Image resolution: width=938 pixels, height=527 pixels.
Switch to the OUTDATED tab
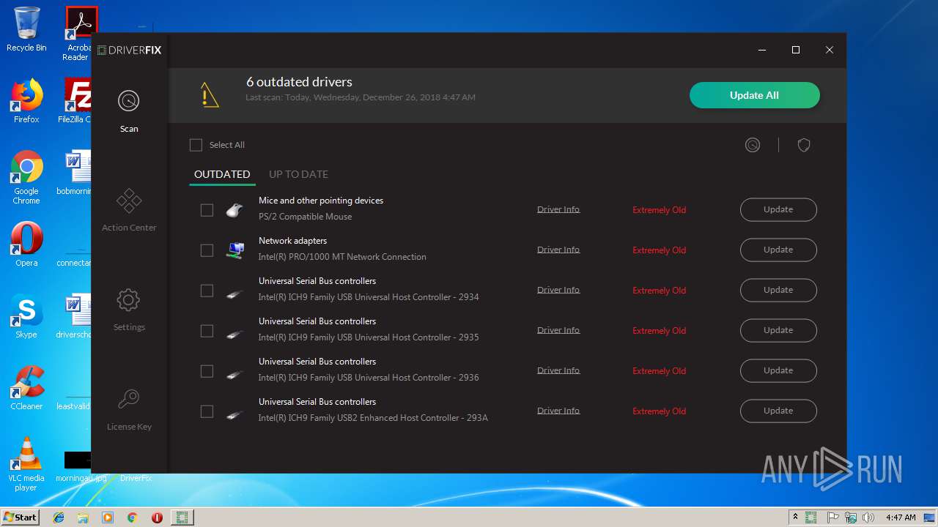click(222, 174)
